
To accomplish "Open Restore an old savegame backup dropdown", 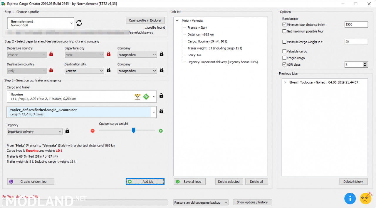I will (x=201, y=202).
